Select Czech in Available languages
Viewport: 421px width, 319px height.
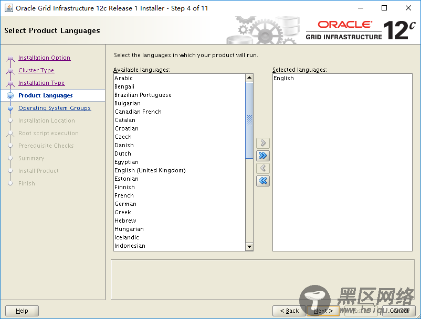(x=180, y=137)
